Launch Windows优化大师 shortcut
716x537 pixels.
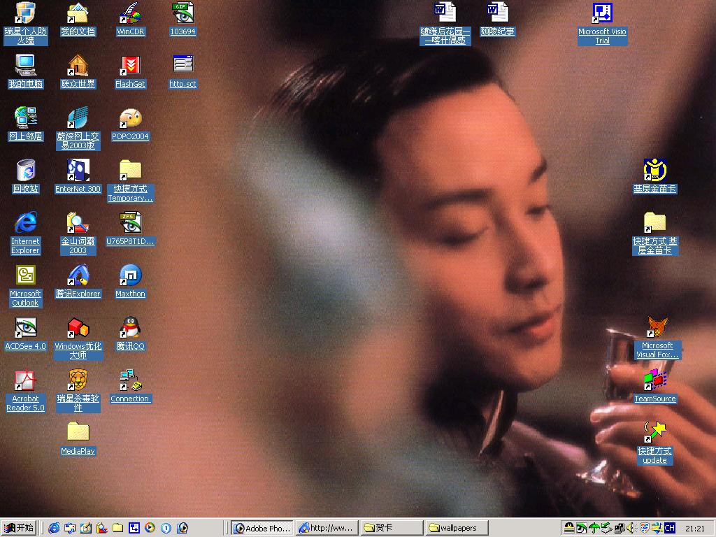(x=78, y=338)
